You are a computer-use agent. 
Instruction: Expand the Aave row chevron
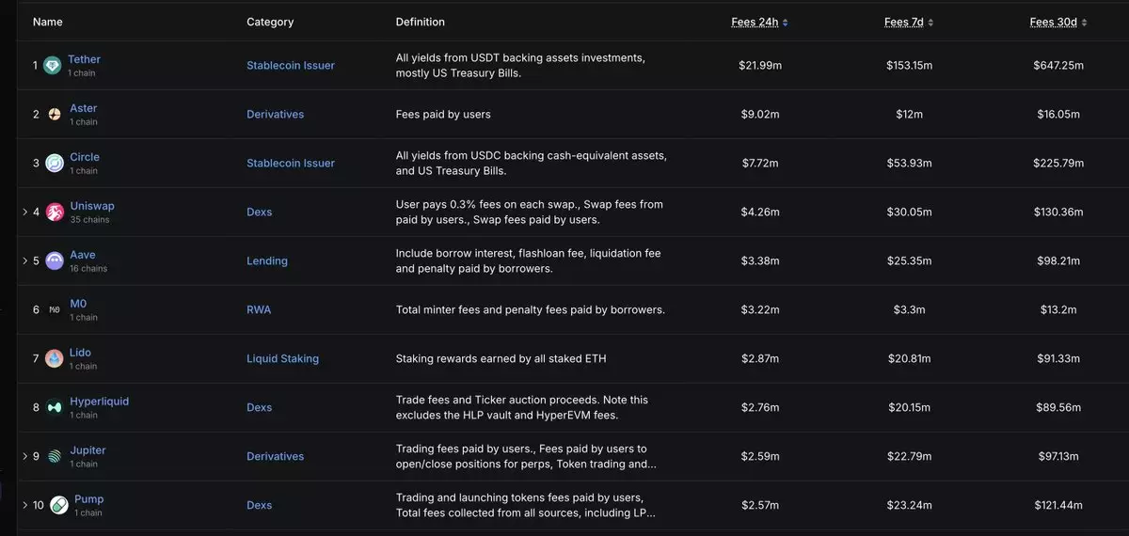25,261
